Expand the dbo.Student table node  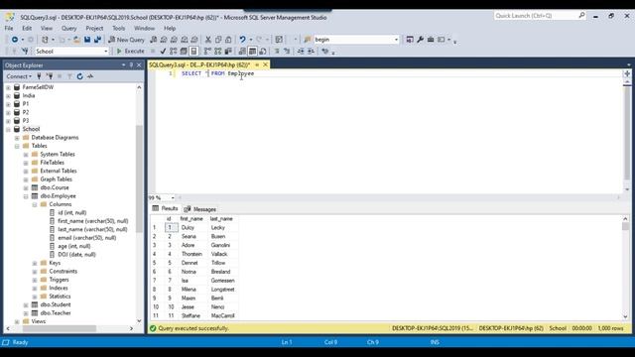tap(26, 304)
